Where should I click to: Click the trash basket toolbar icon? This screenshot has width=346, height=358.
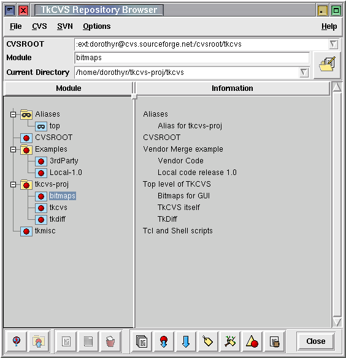[x=110, y=341]
